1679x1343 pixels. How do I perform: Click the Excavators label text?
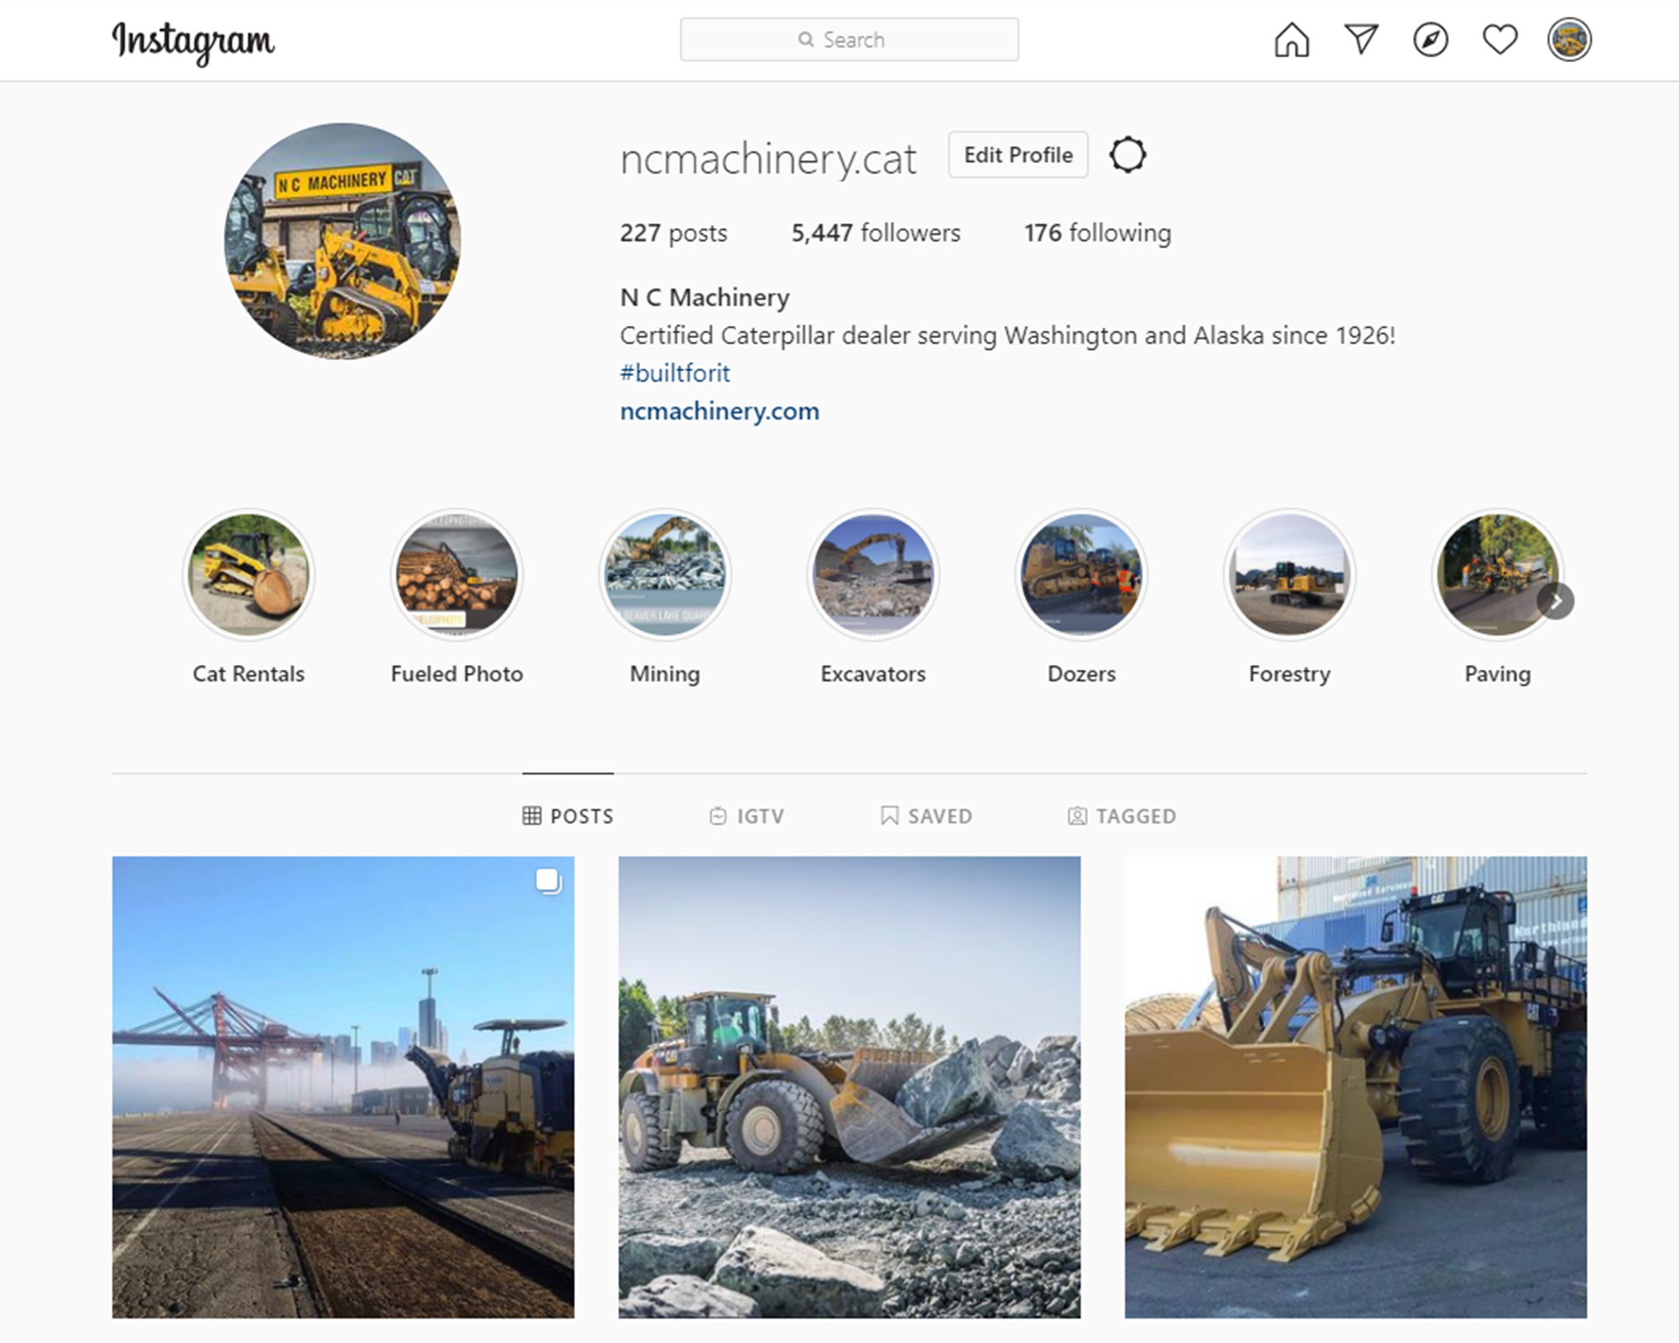tap(873, 673)
